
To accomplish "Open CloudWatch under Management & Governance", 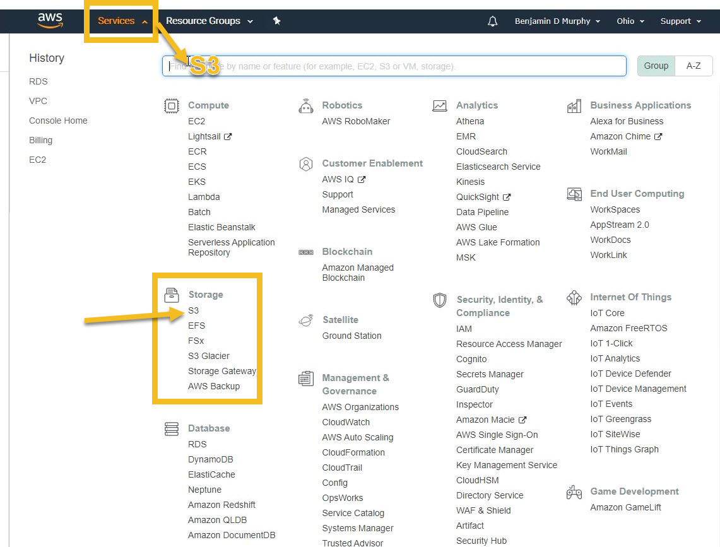I will click(x=346, y=422).
